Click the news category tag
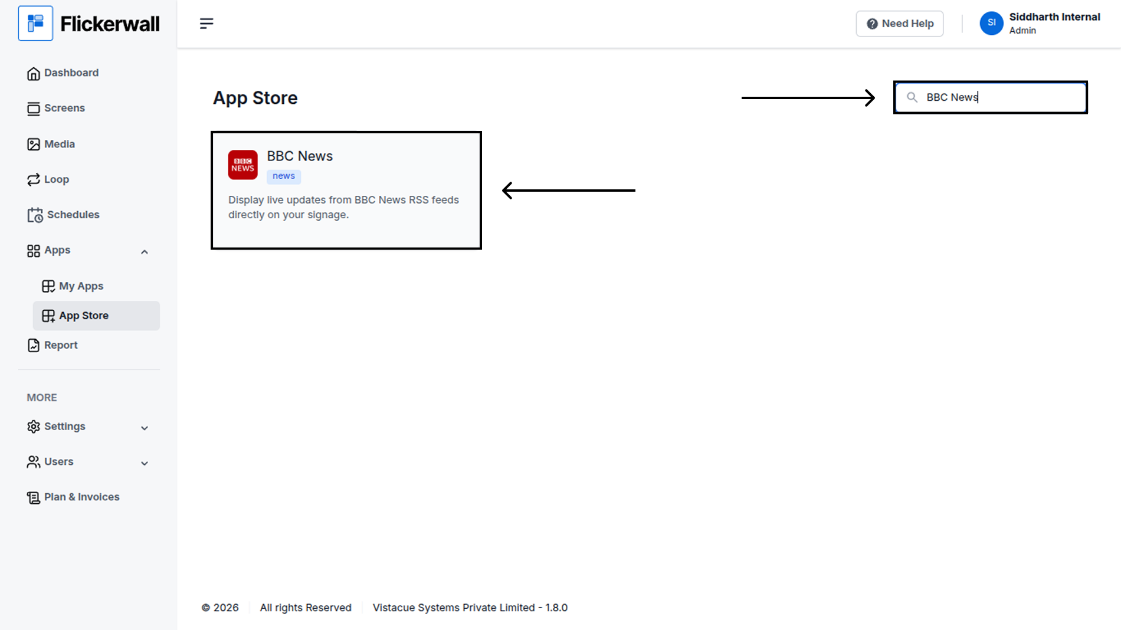Image resolution: width=1121 pixels, height=630 pixels. [284, 176]
